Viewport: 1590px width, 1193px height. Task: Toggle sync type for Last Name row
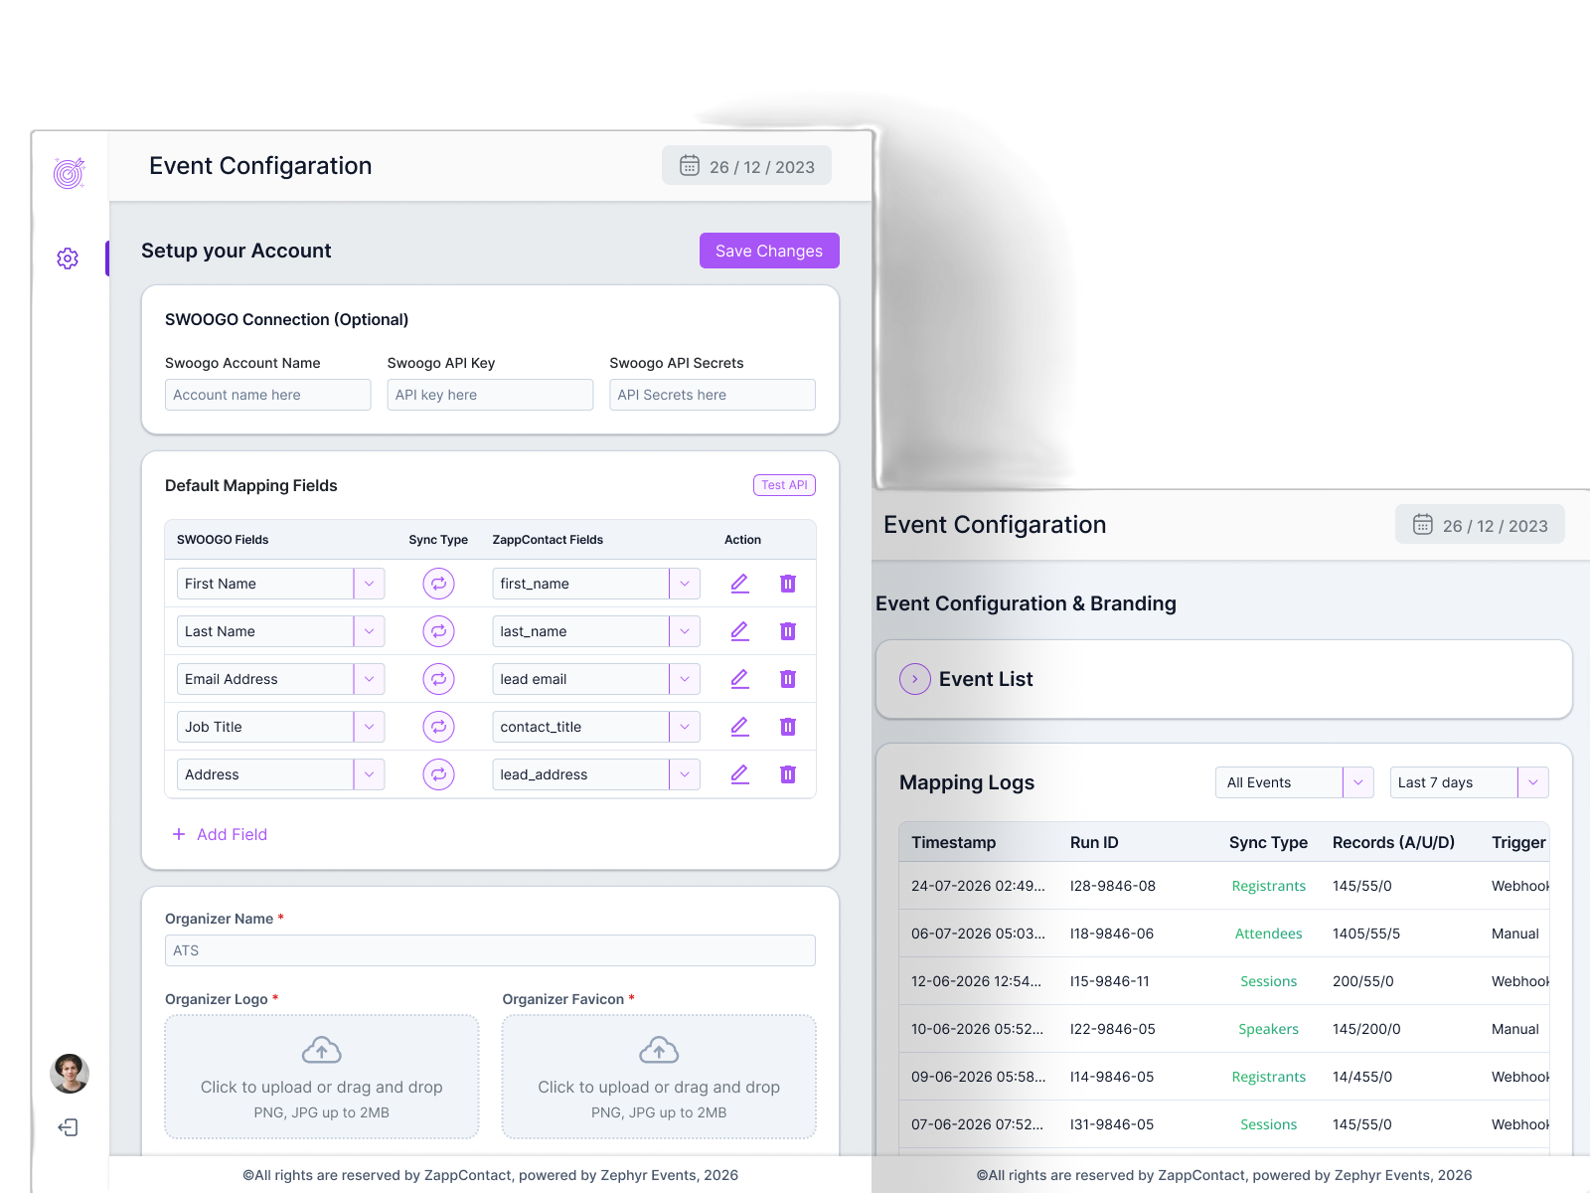click(438, 631)
